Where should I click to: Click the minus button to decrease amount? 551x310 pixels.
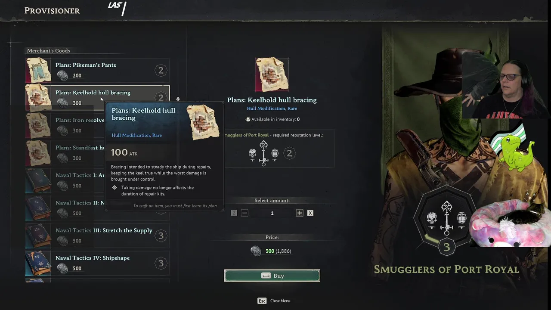click(x=245, y=213)
